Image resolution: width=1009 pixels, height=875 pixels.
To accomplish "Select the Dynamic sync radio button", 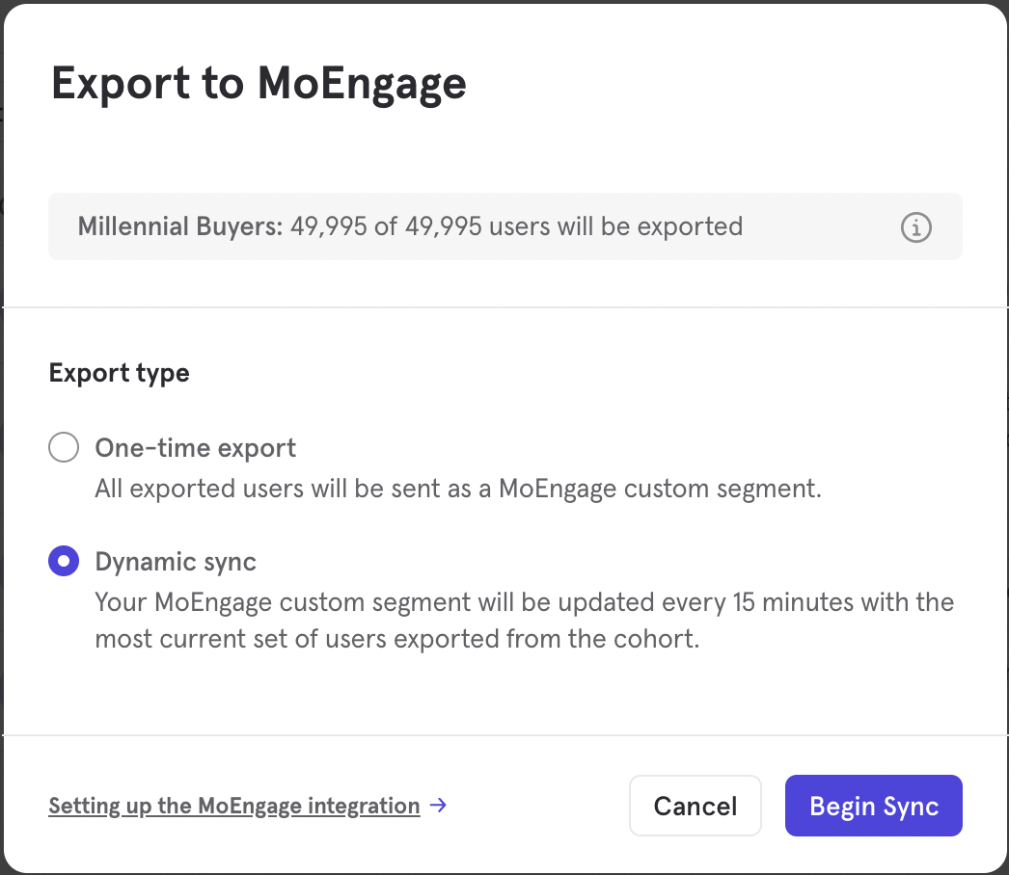I will [64, 561].
